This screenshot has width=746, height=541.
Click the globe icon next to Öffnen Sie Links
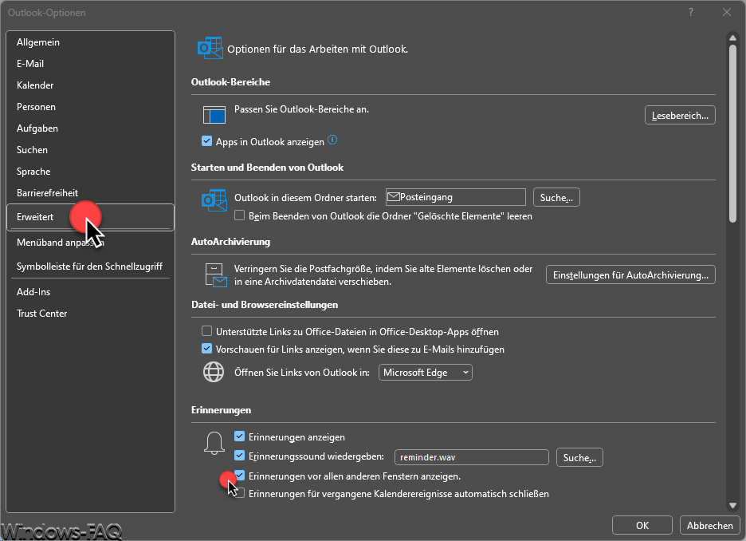point(214,372)
